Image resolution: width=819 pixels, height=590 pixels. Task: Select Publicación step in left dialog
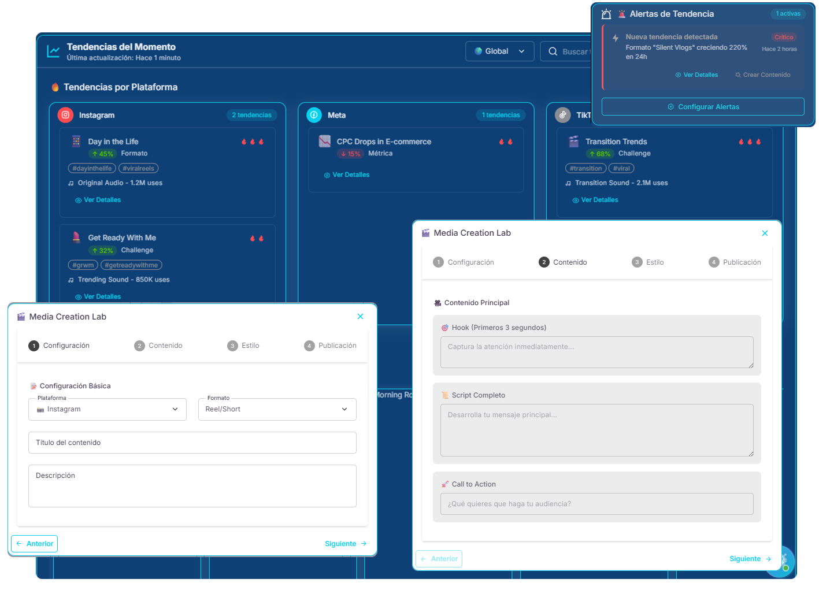tap(331, 346)
